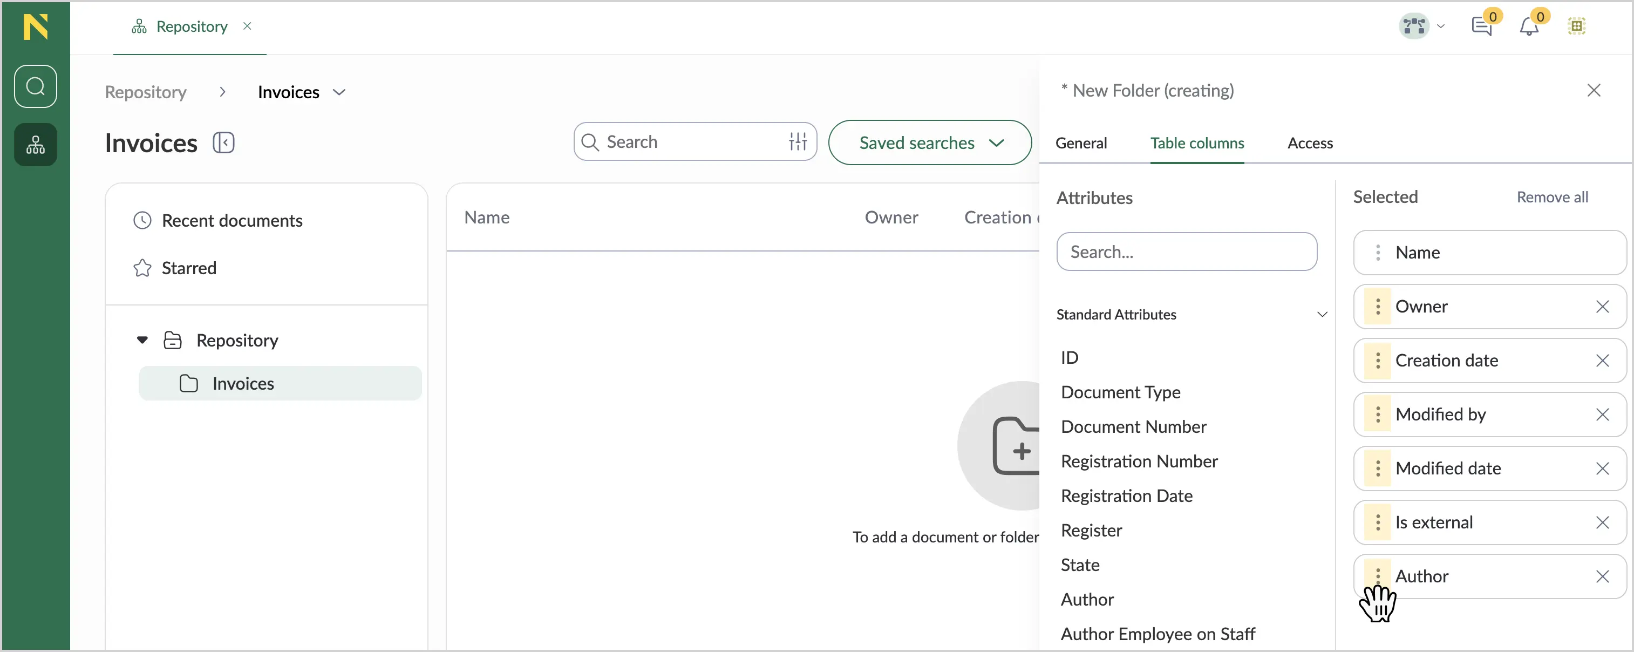The image size is (1634, 652).
Task: Open the user avatar menu
Action: pos(1422,26)
